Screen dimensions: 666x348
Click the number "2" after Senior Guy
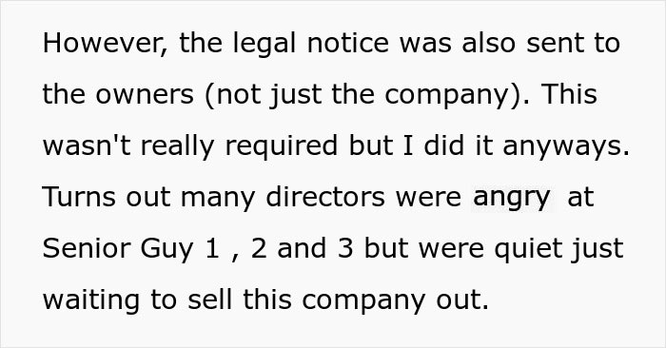pos(259,249)
